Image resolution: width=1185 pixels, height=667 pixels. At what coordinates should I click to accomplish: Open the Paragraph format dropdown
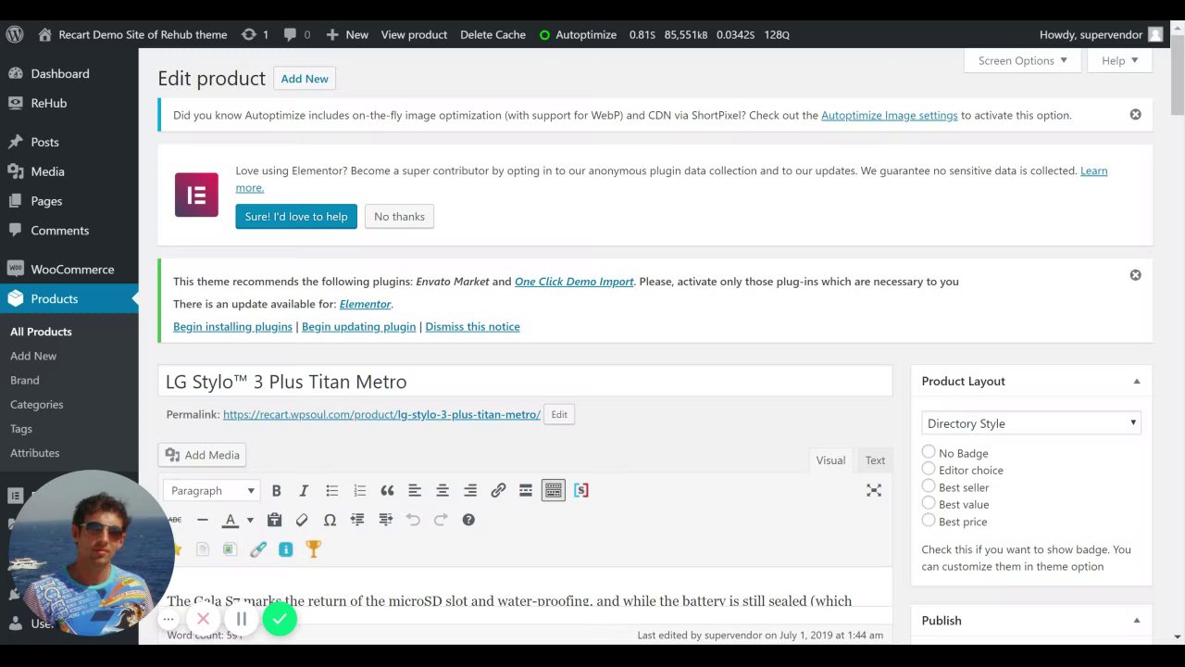212,490
